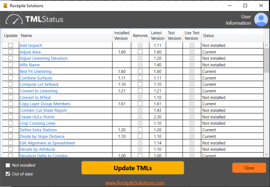270x187 pixels.
Task: Click the scrollbar up arrow
Action: click(x=266, y=45)
